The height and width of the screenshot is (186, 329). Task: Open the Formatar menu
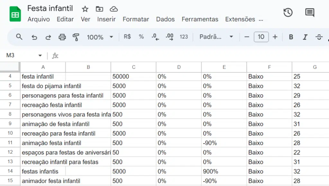pyautogui.click(x=136, y=19)
